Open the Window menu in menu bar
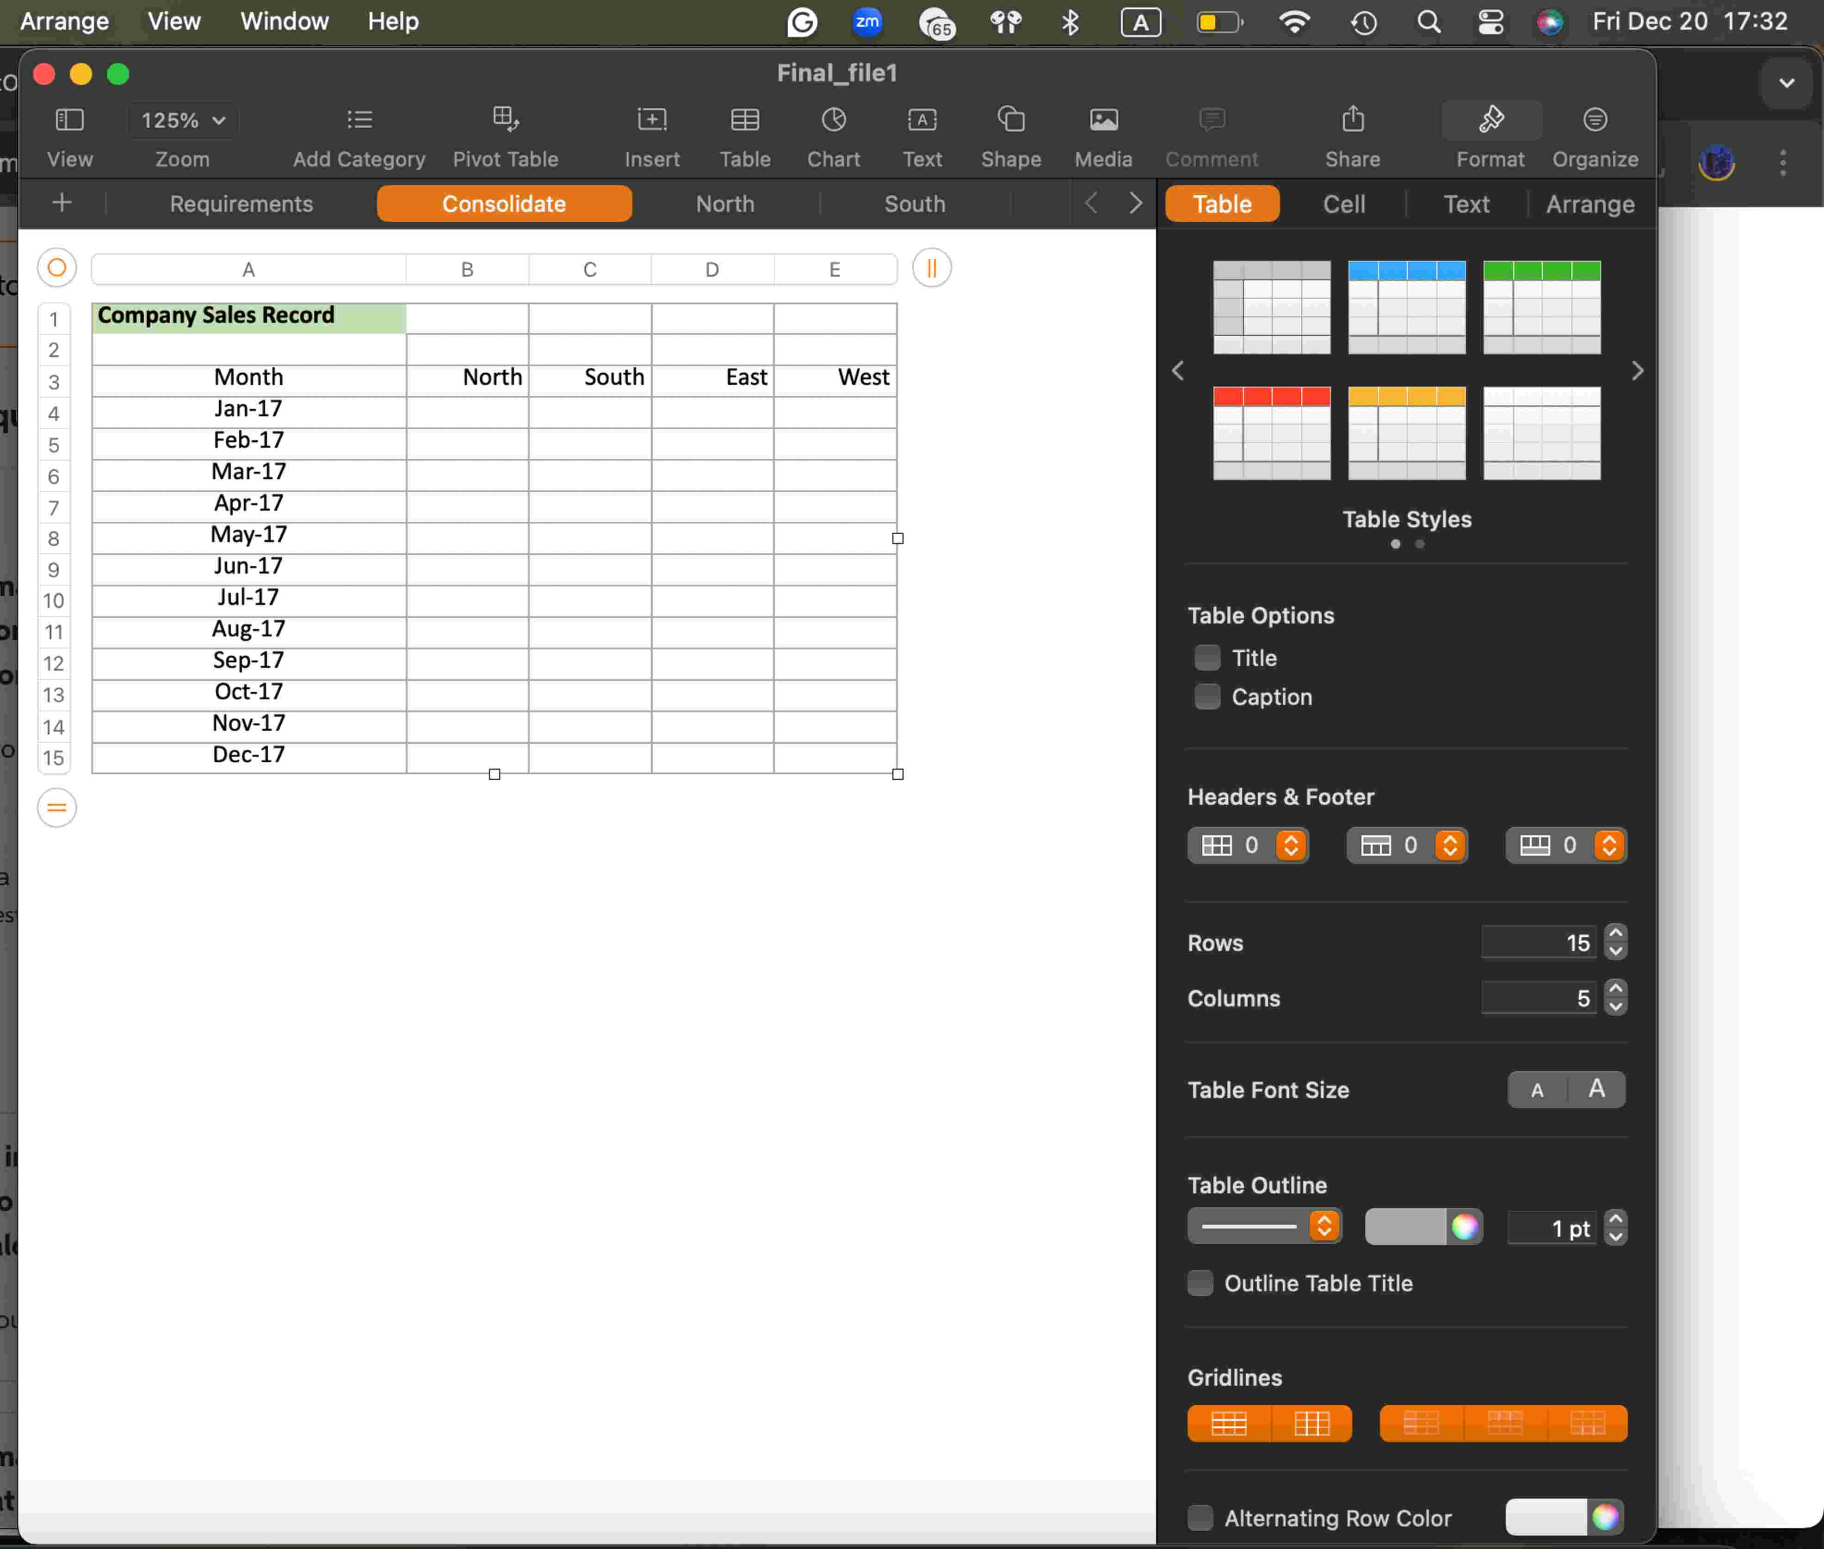This screenshot has height=1549, width=1824. coord(284,21)
